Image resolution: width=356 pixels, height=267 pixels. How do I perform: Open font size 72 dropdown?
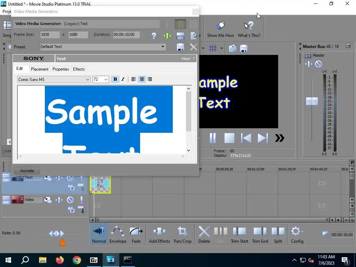[x=106, y=80]
